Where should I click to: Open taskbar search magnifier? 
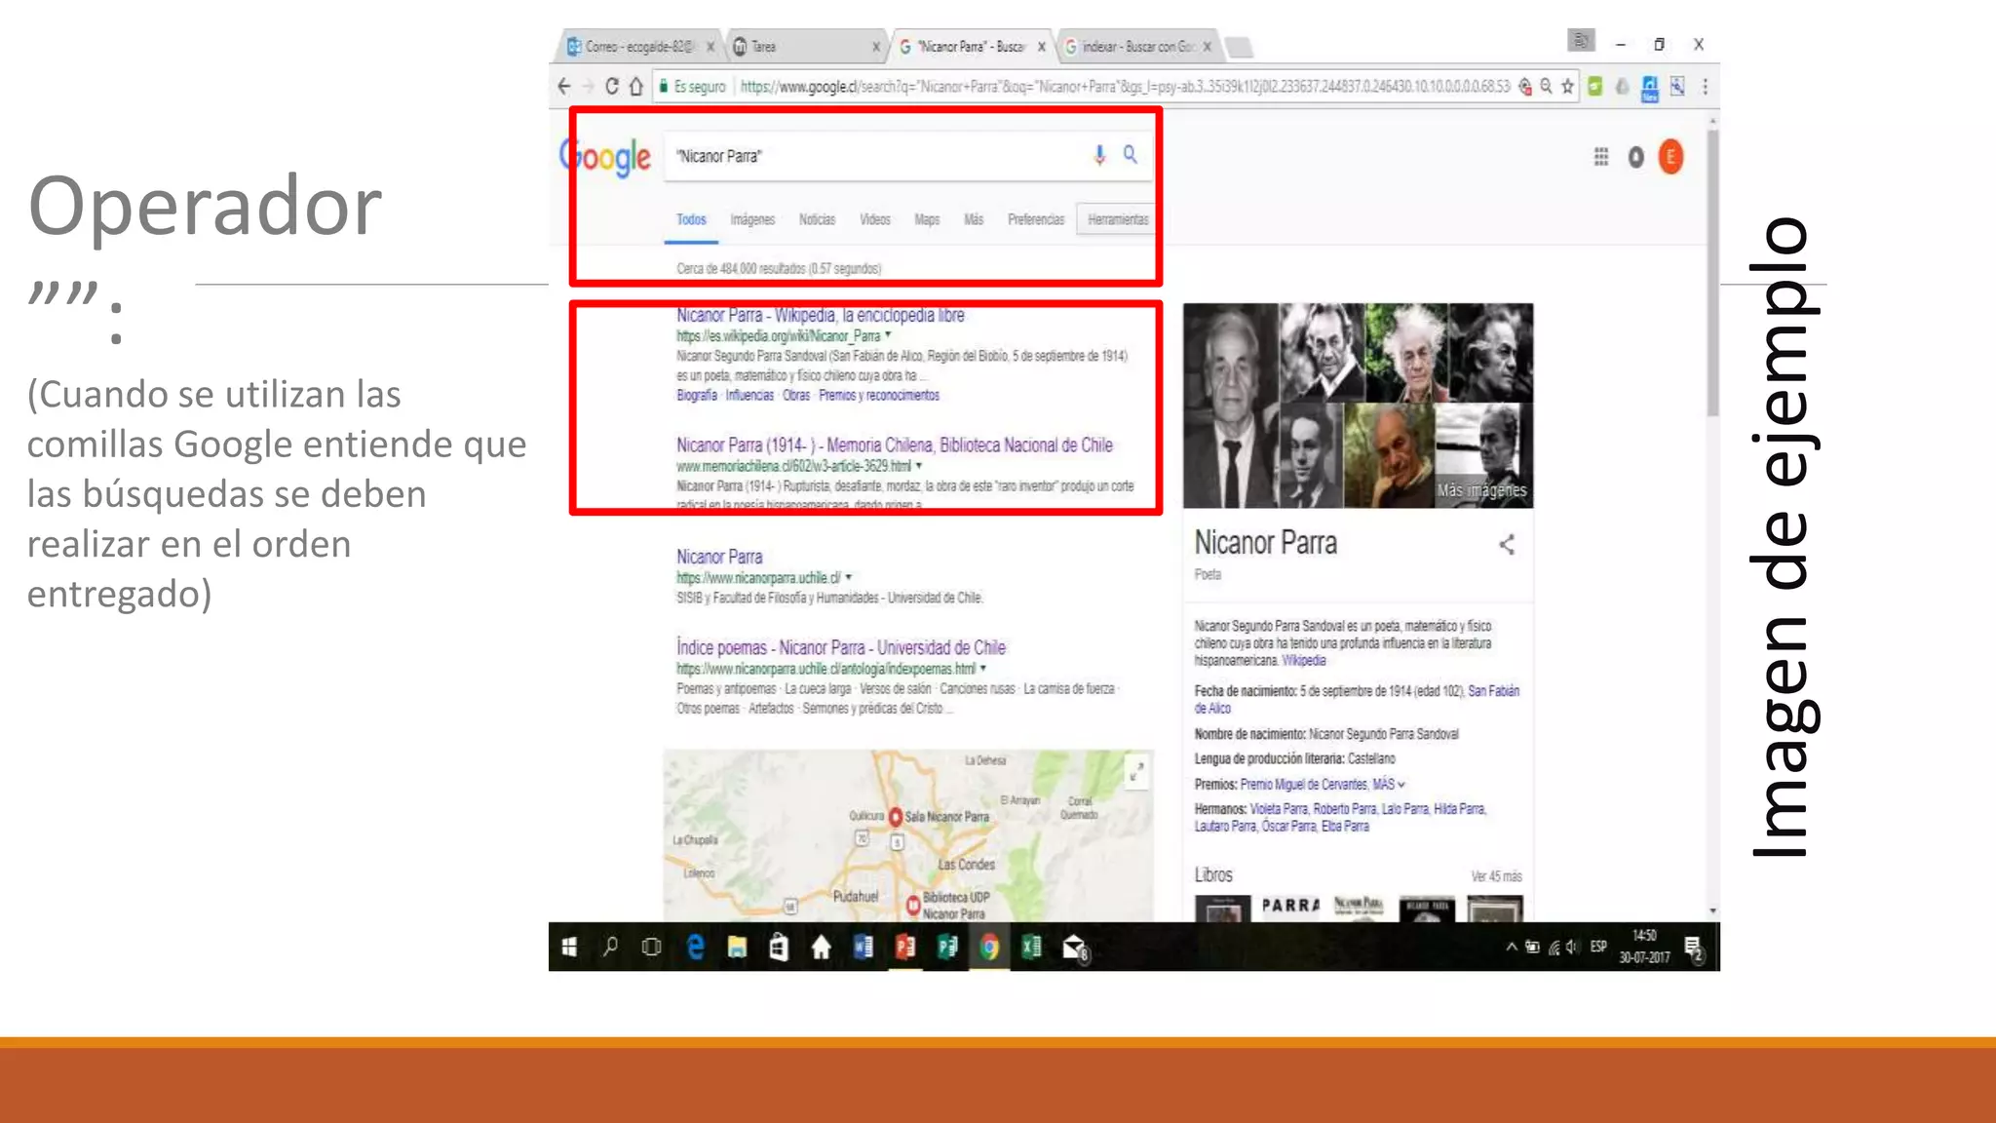pos(610,947)
